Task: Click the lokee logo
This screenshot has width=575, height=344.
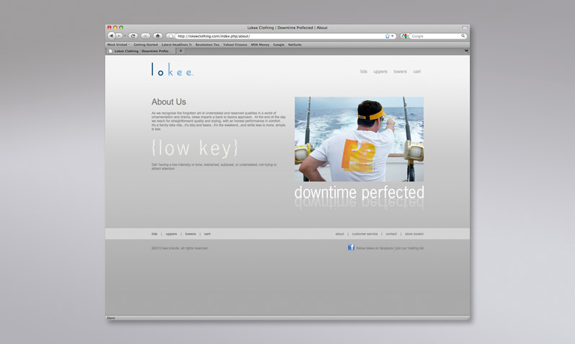Action: point(172,69)
